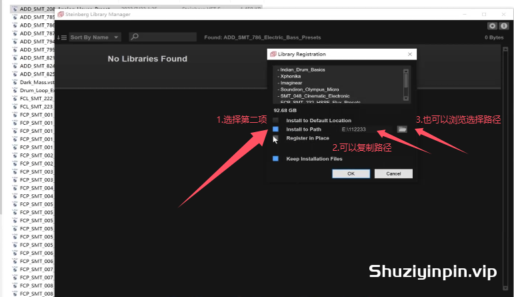Select FCL_SMT_223 file name in file list
Screen dimensions: 514x297
[36, 107]
